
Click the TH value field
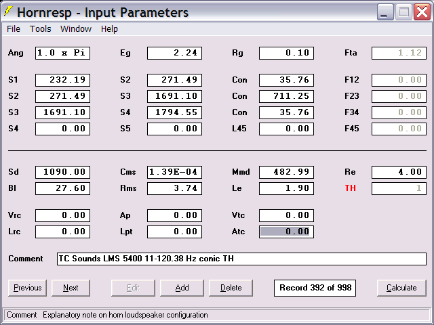[x=399, y=188]
